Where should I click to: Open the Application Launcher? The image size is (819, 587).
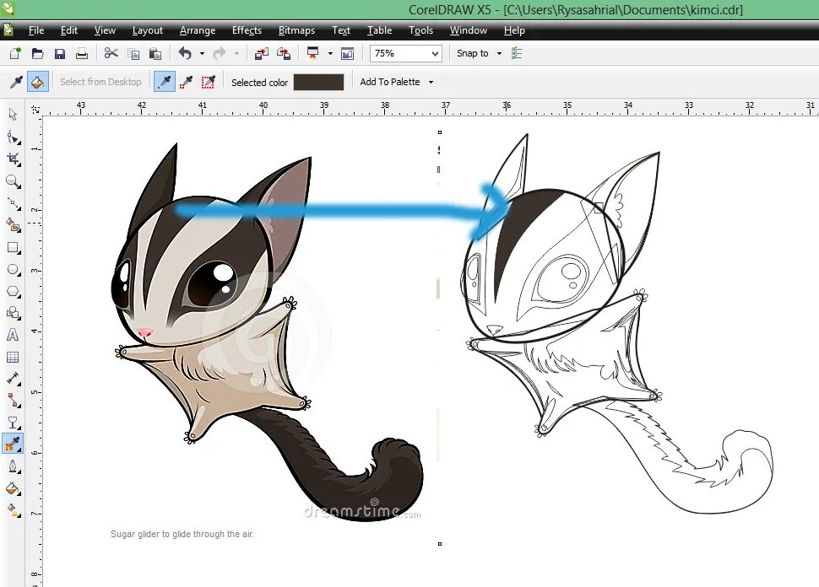(x=313, y=53)
